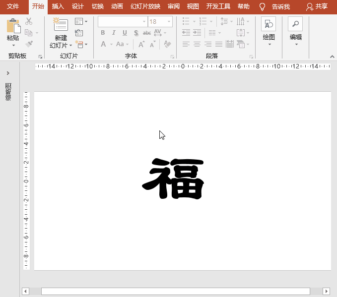Collapse the ribbon with the arrow
Viewport: 337px width, 297px height.
click(x=332, y=57)
